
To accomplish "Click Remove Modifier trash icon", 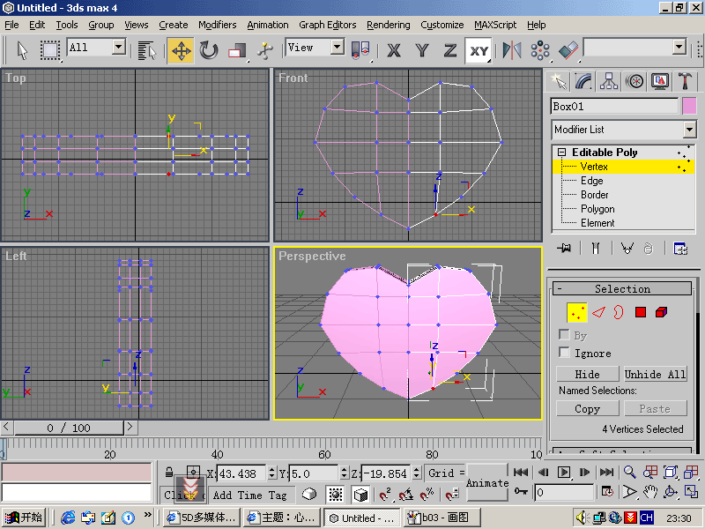I will coord(648,248).
